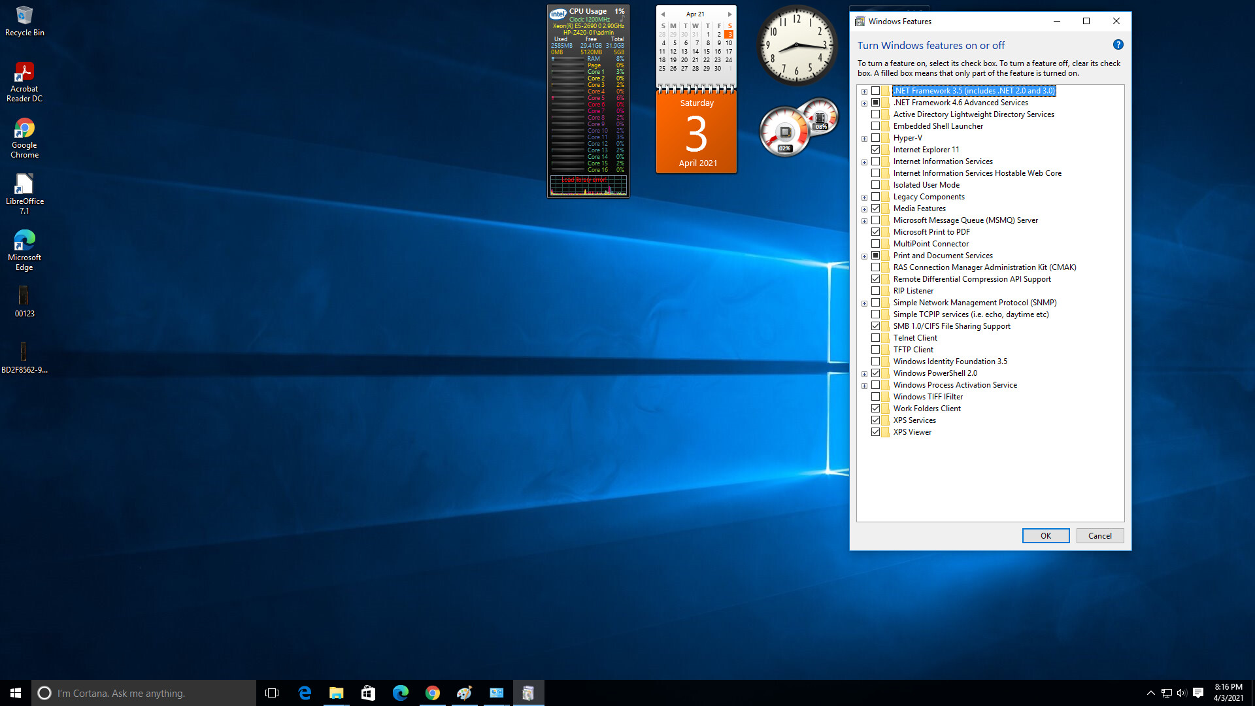Expand .NET Framework 4.6 Advanced Services
Viewport: 1255px width, 706px height.
864,103
